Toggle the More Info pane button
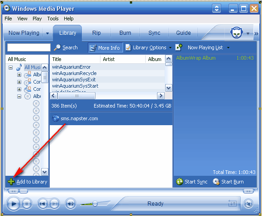Image resolution: width=262 pixels, height=216 pixels. coord(105,48)
